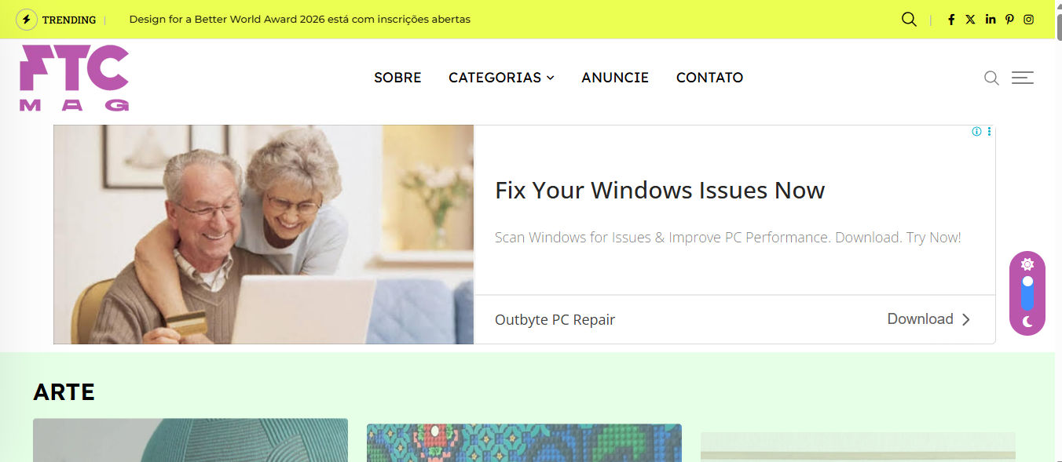
Task: Click the Scan Windows for Issues description text
Action: point(728,237)
